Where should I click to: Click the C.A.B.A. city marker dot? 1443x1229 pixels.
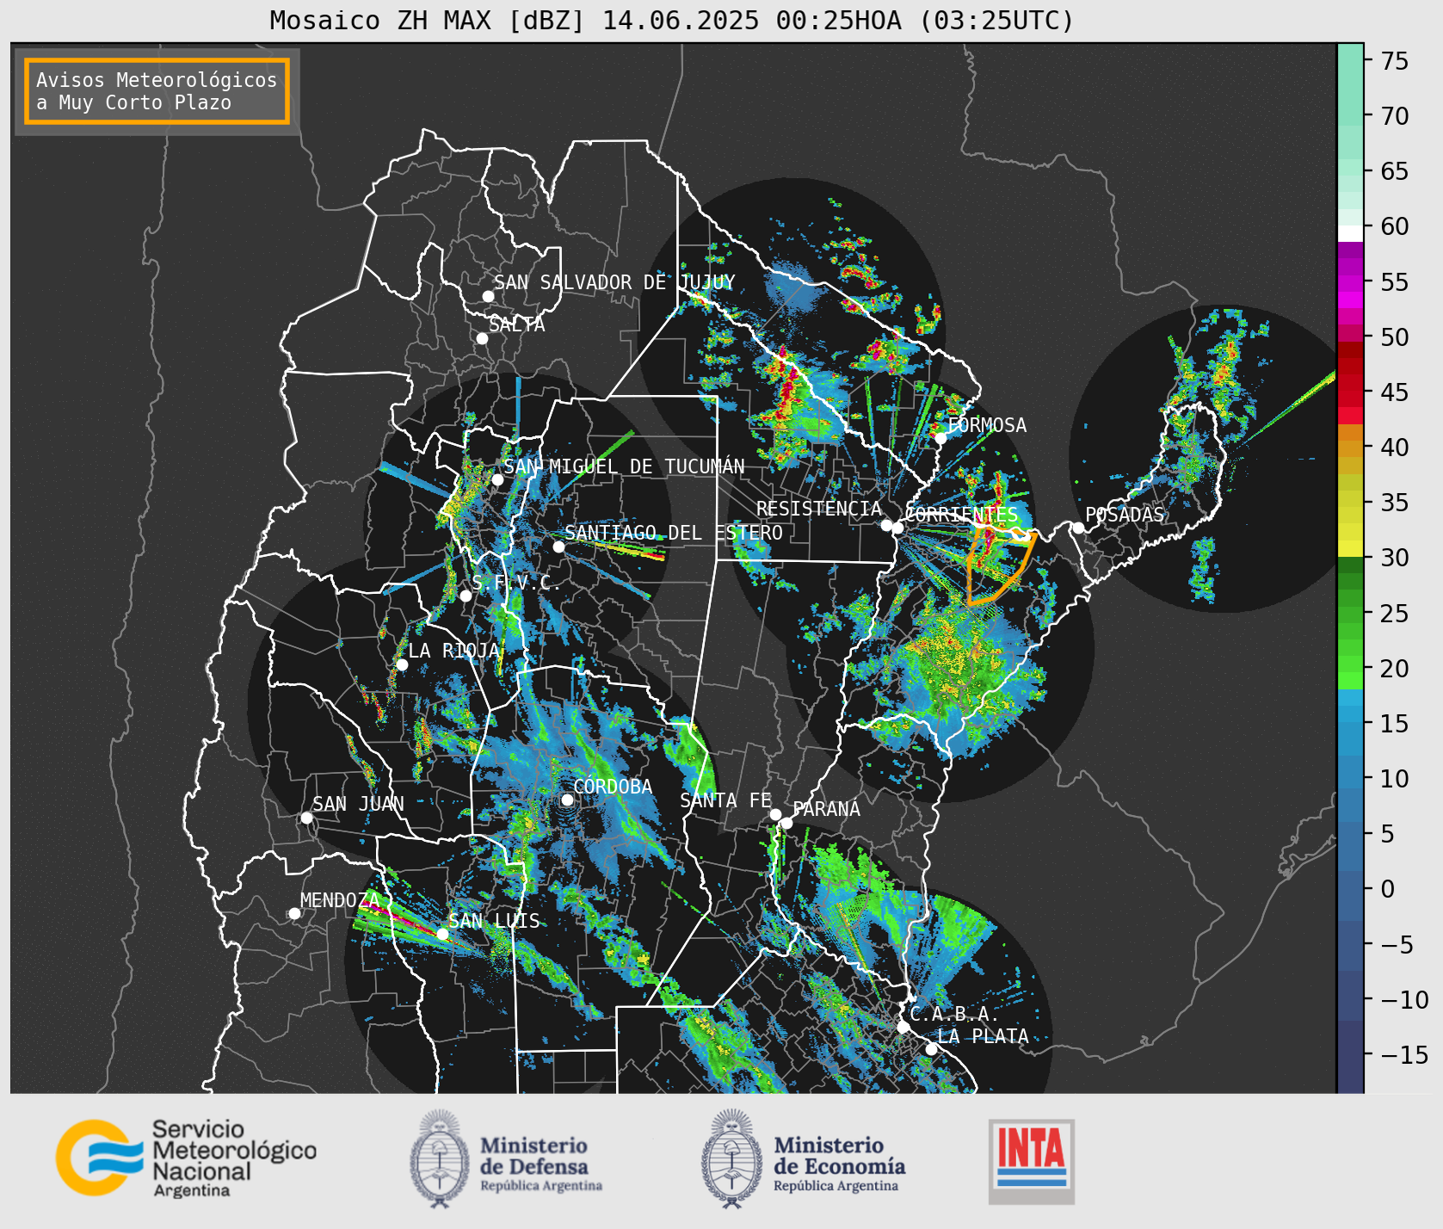click(903, 1027)
